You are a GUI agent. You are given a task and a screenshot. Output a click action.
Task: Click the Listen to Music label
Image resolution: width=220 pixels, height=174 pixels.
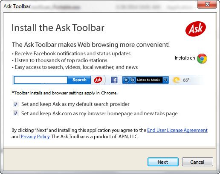click(x=149, y=80)
